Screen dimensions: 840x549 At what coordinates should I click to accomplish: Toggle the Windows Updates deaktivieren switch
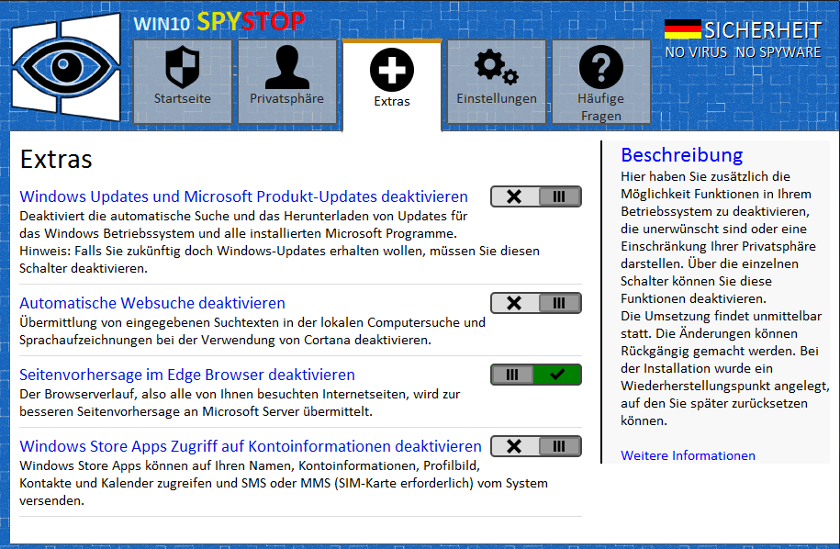coord(536,196)
